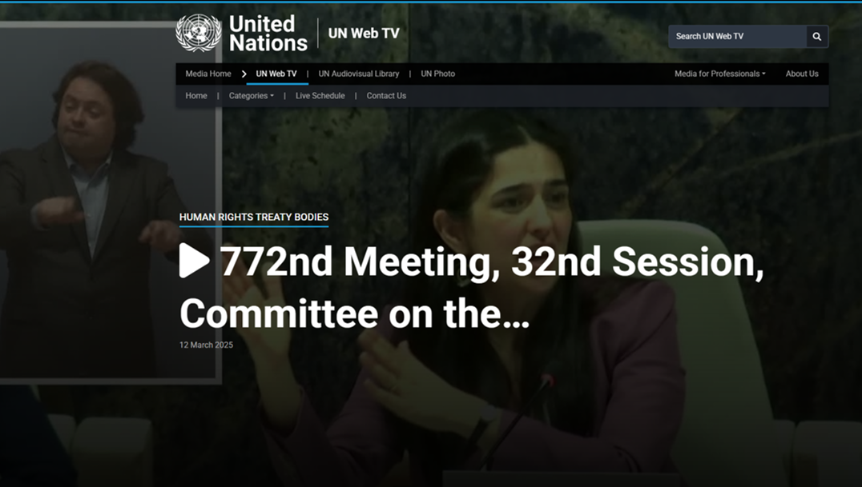Click the breadcrumb chevron after Media Home
862x487 pixels.
click(x=244, y=74)
